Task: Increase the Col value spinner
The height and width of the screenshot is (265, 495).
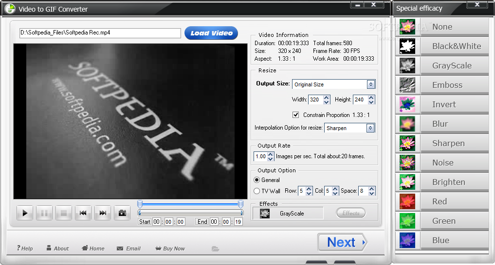Action: [335, 189]
